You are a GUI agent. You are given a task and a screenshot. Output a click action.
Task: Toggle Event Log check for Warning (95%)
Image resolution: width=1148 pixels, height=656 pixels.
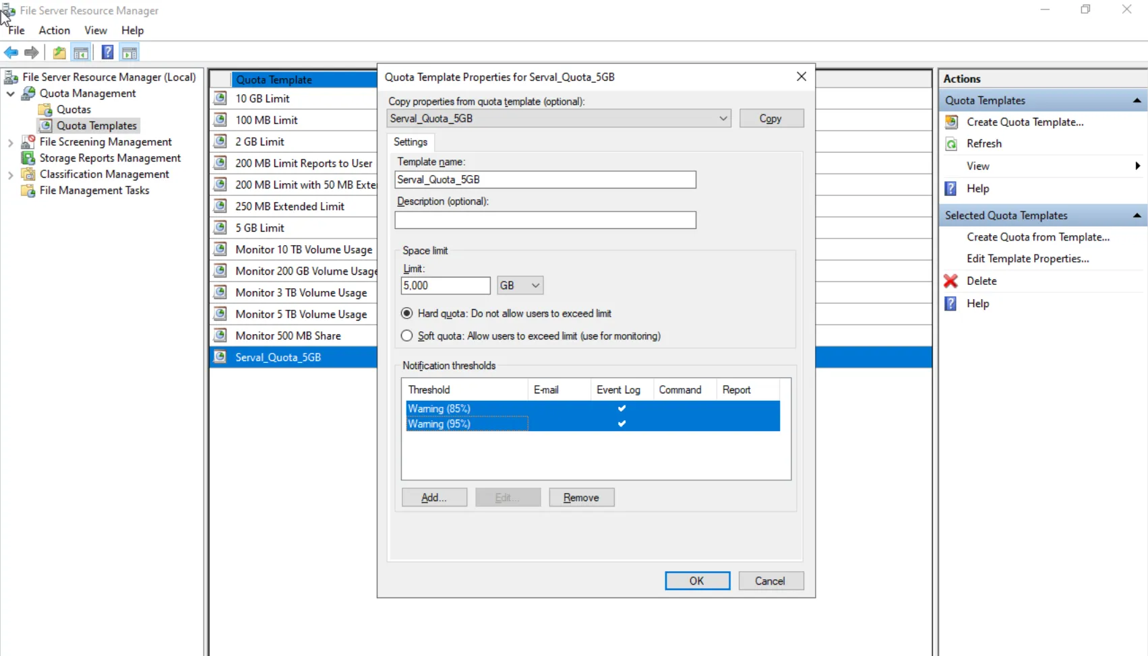click(x=622, y=424)
